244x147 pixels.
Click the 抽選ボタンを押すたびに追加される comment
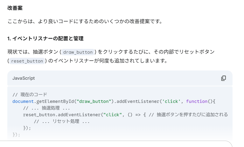[x=188, y=115]
